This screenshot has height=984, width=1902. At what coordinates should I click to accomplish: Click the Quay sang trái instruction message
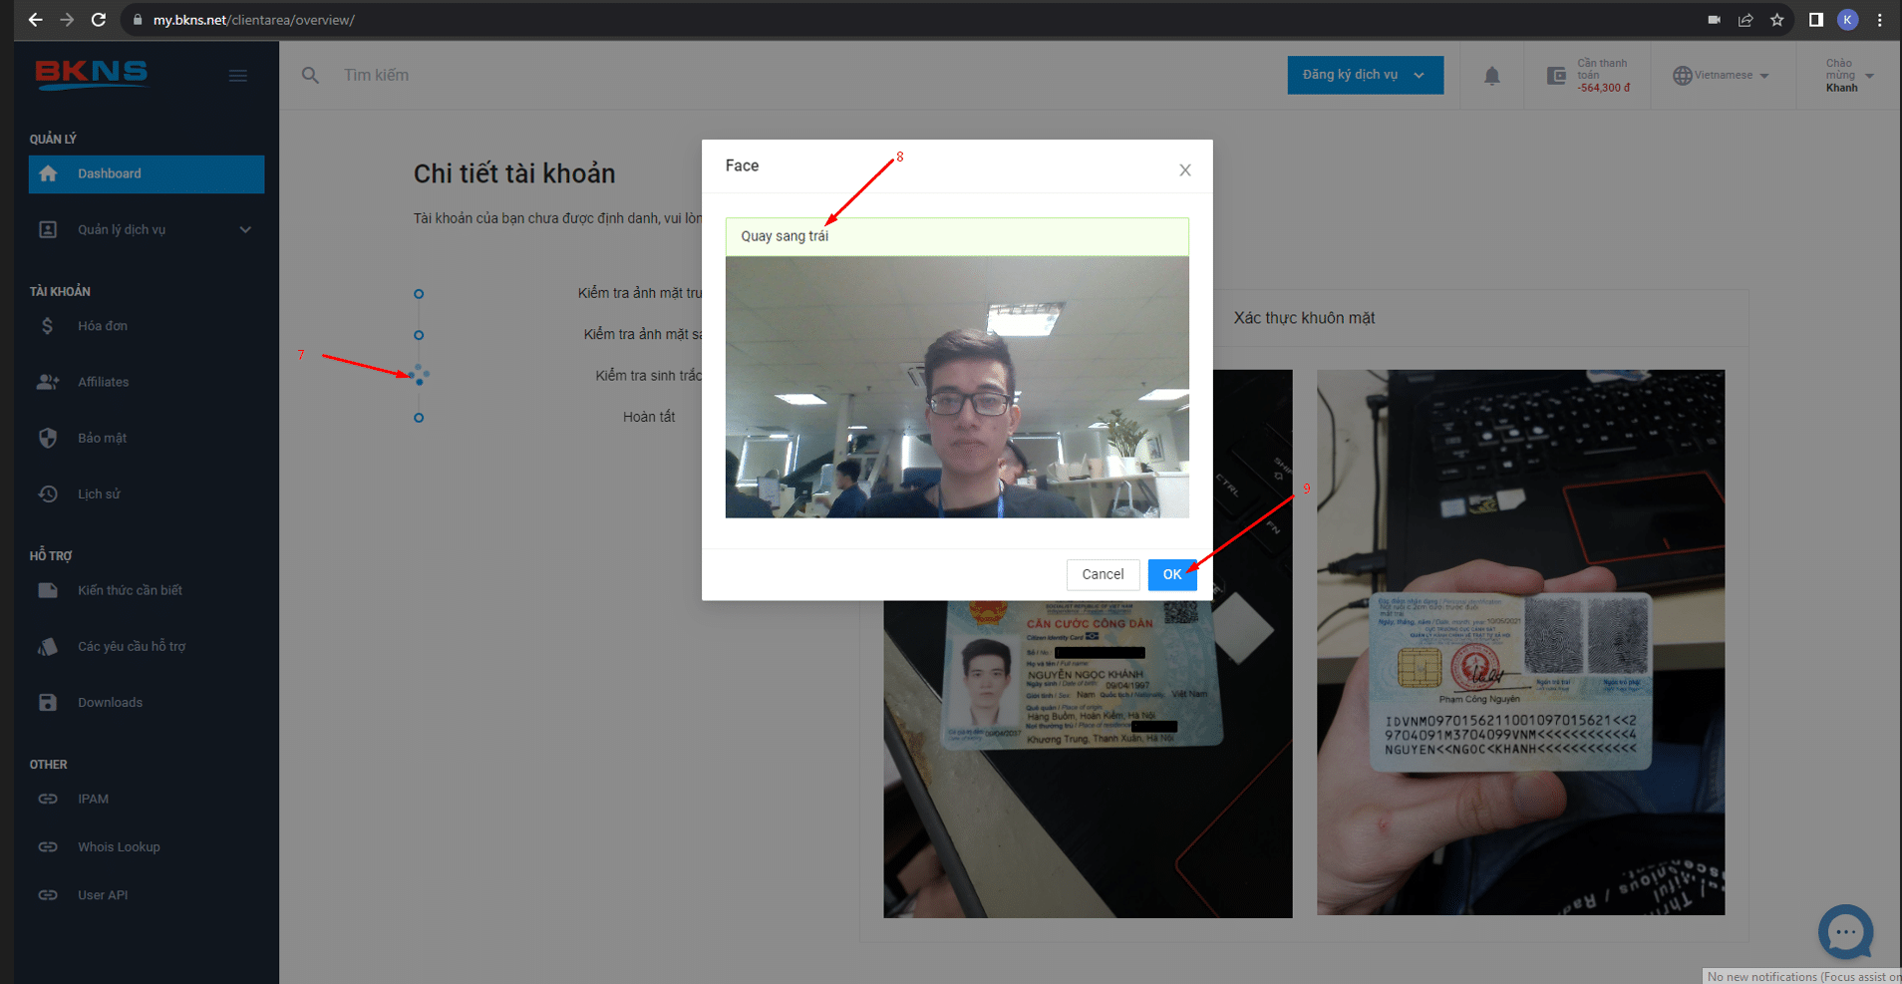click(957, 236)
